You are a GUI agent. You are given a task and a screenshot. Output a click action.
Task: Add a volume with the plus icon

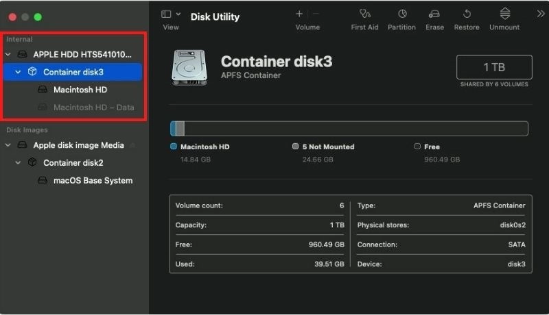coord(299,14)
